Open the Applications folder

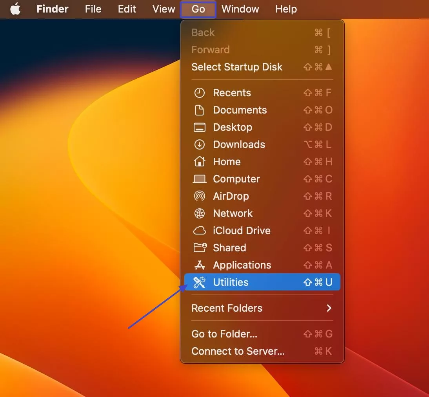262,265
